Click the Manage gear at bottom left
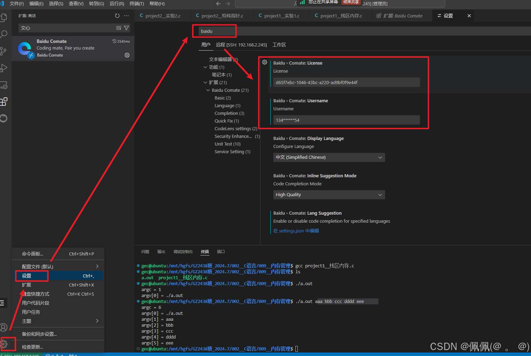The height and width of the screenshot is (356, 531). tap(4, 344)
